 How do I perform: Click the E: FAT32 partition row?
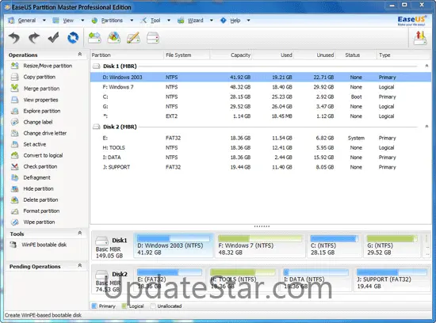261,138
